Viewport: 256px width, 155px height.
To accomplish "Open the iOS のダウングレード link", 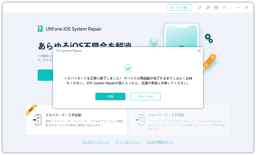I will (x=96, y=142).
